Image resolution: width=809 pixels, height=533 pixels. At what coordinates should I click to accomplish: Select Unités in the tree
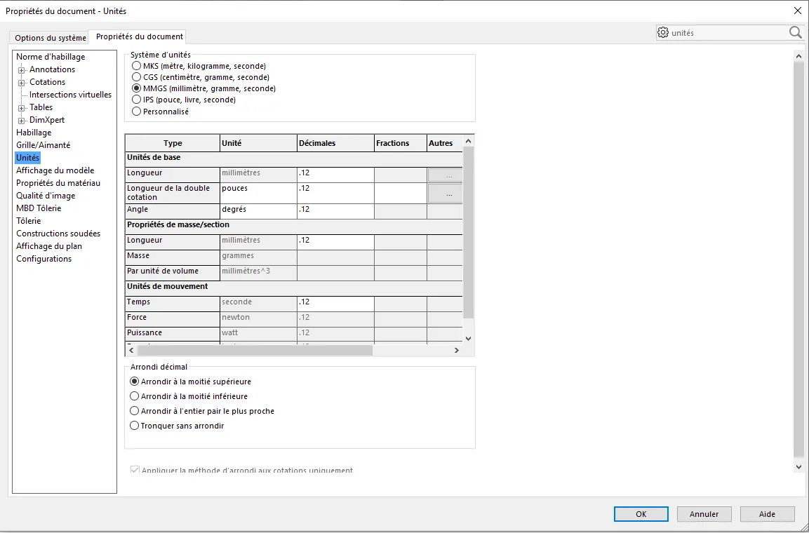(x=27, y=158)
